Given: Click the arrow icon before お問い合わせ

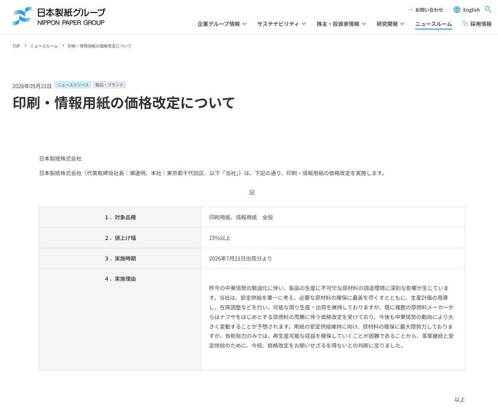Looking at the screenshot, I should point(410,10).
